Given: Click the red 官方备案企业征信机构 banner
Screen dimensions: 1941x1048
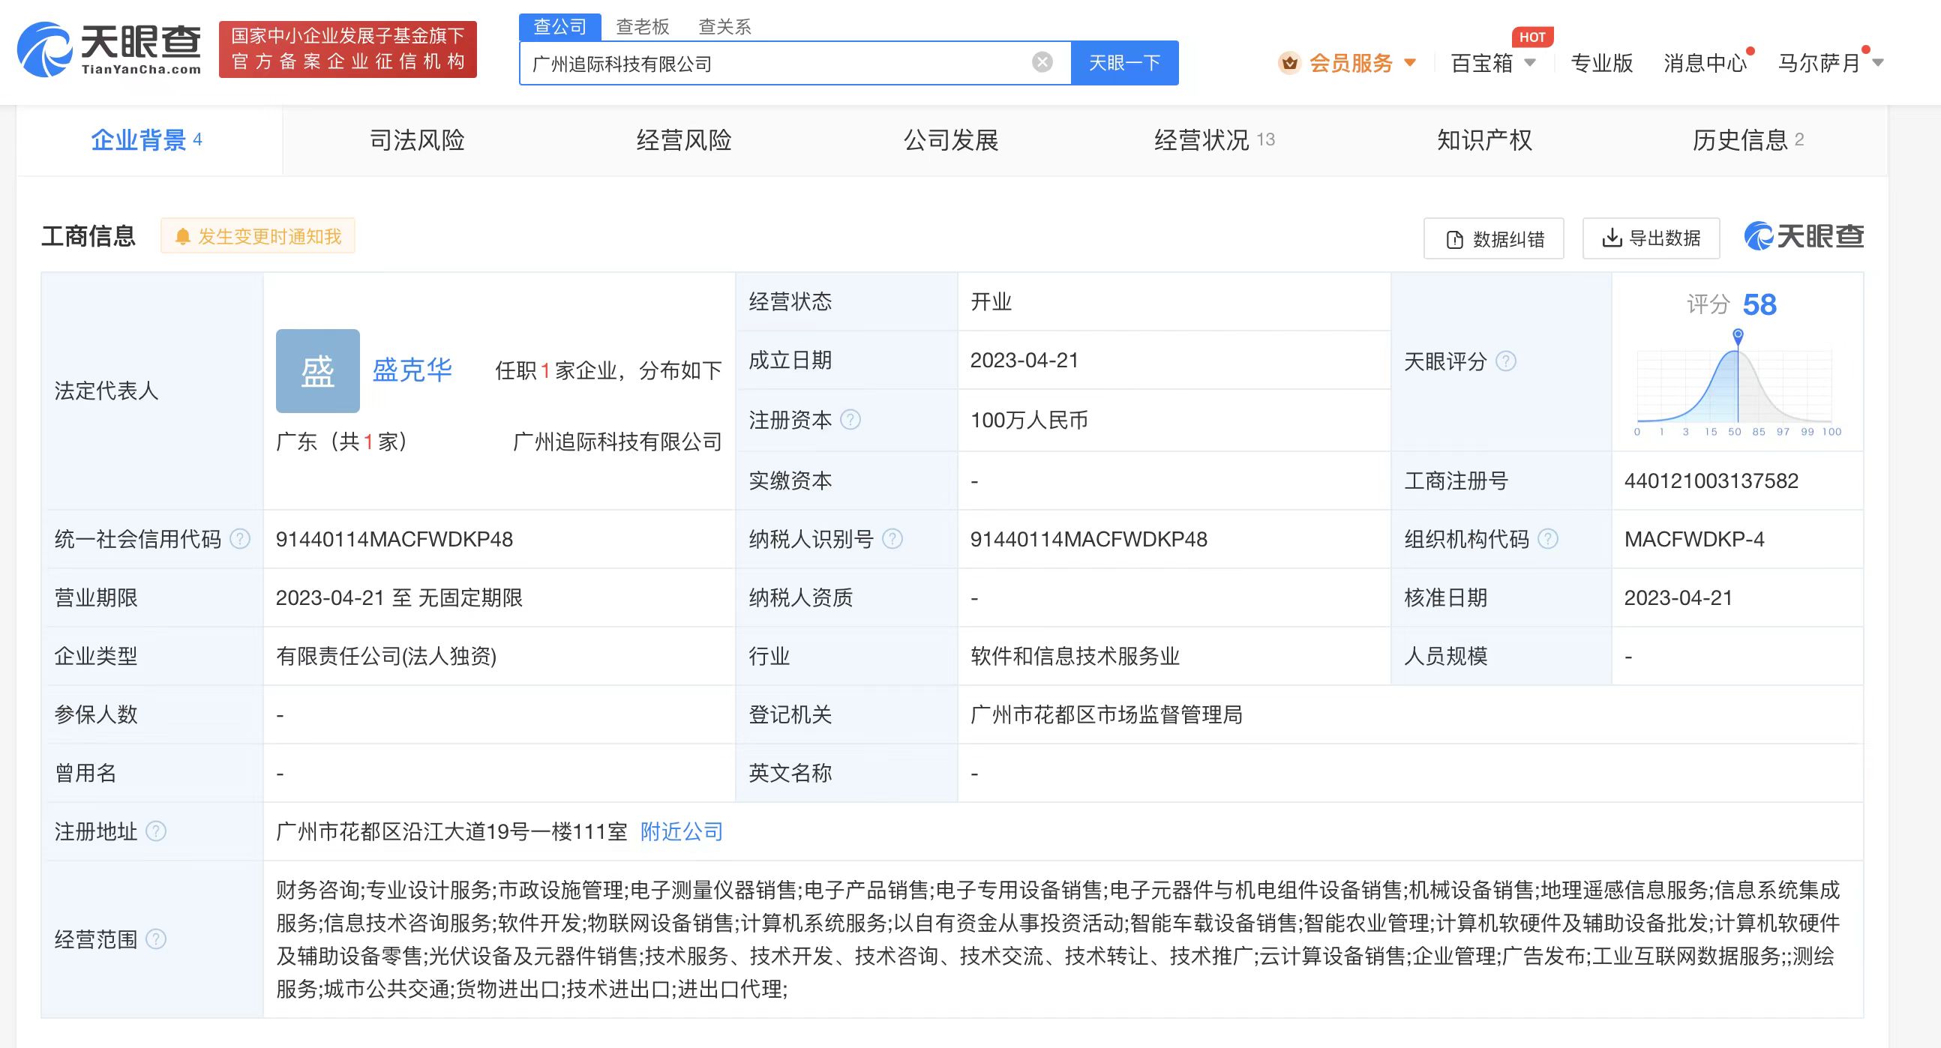Looking at the screenshot, I should pos(347,49).
